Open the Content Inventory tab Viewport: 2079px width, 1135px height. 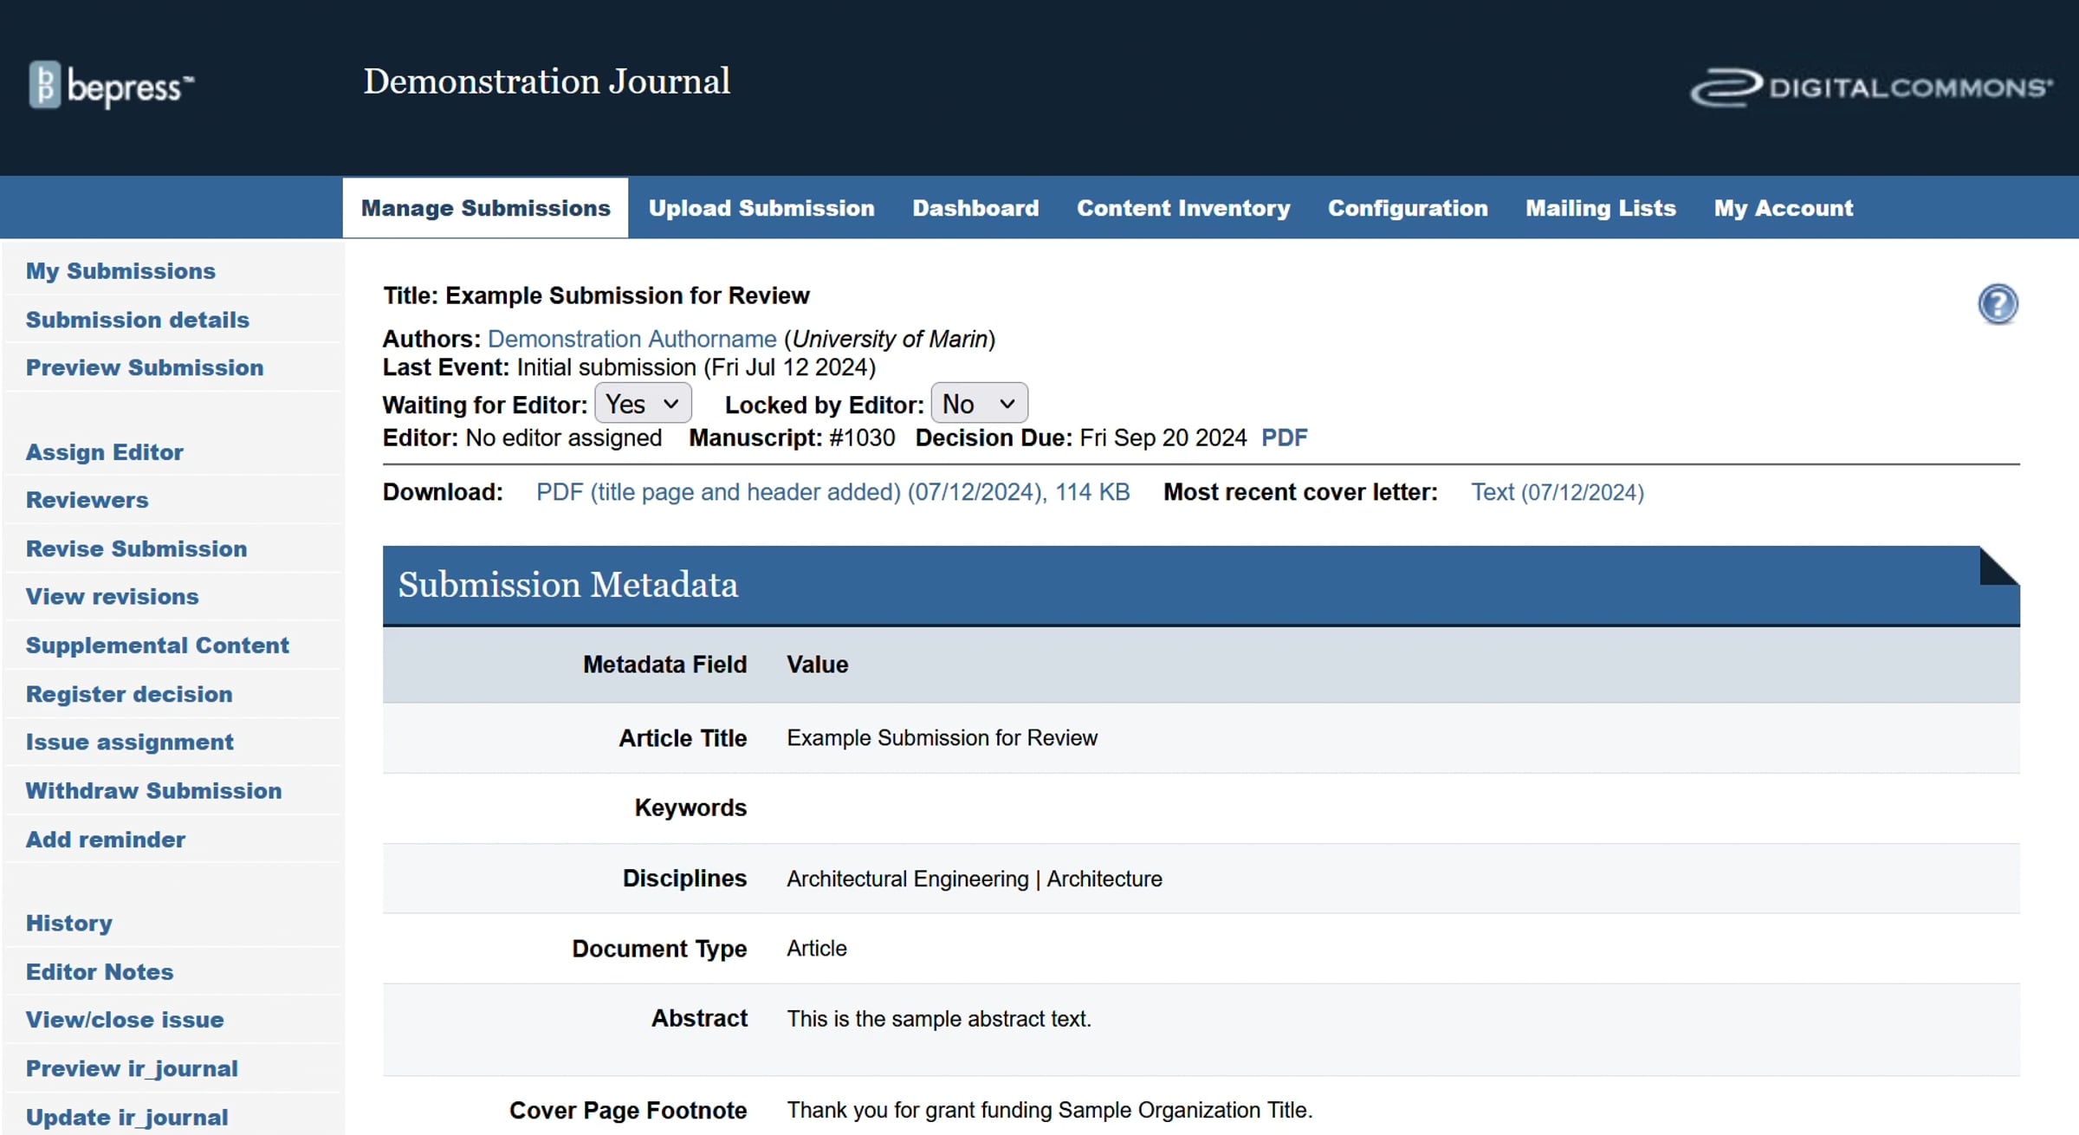point(1183,208)
